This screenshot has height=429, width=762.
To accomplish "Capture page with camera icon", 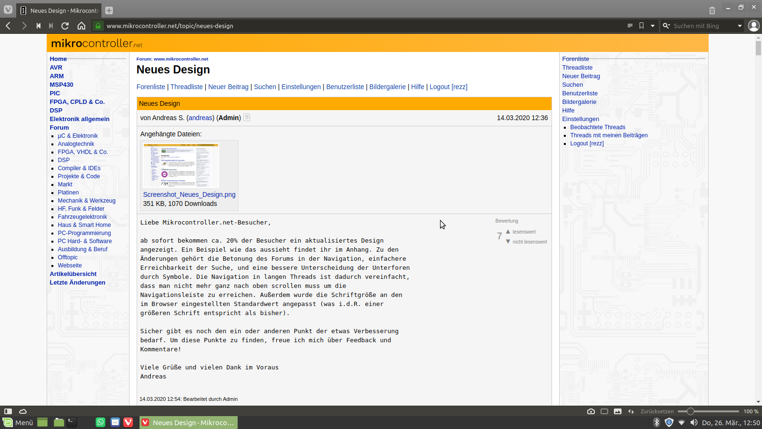I will [x=591, y=411].
